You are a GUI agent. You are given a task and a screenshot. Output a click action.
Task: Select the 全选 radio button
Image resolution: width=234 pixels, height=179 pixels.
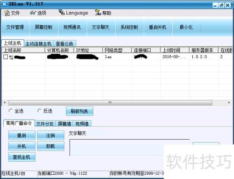tap(10, 111)
